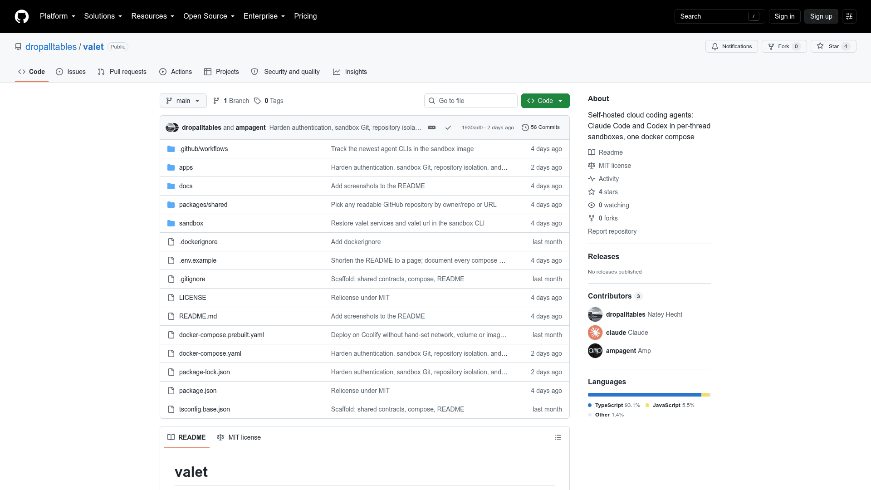871x490 pixels.
Task: Open the GitHub homepage logo
Action: (22, 16)
